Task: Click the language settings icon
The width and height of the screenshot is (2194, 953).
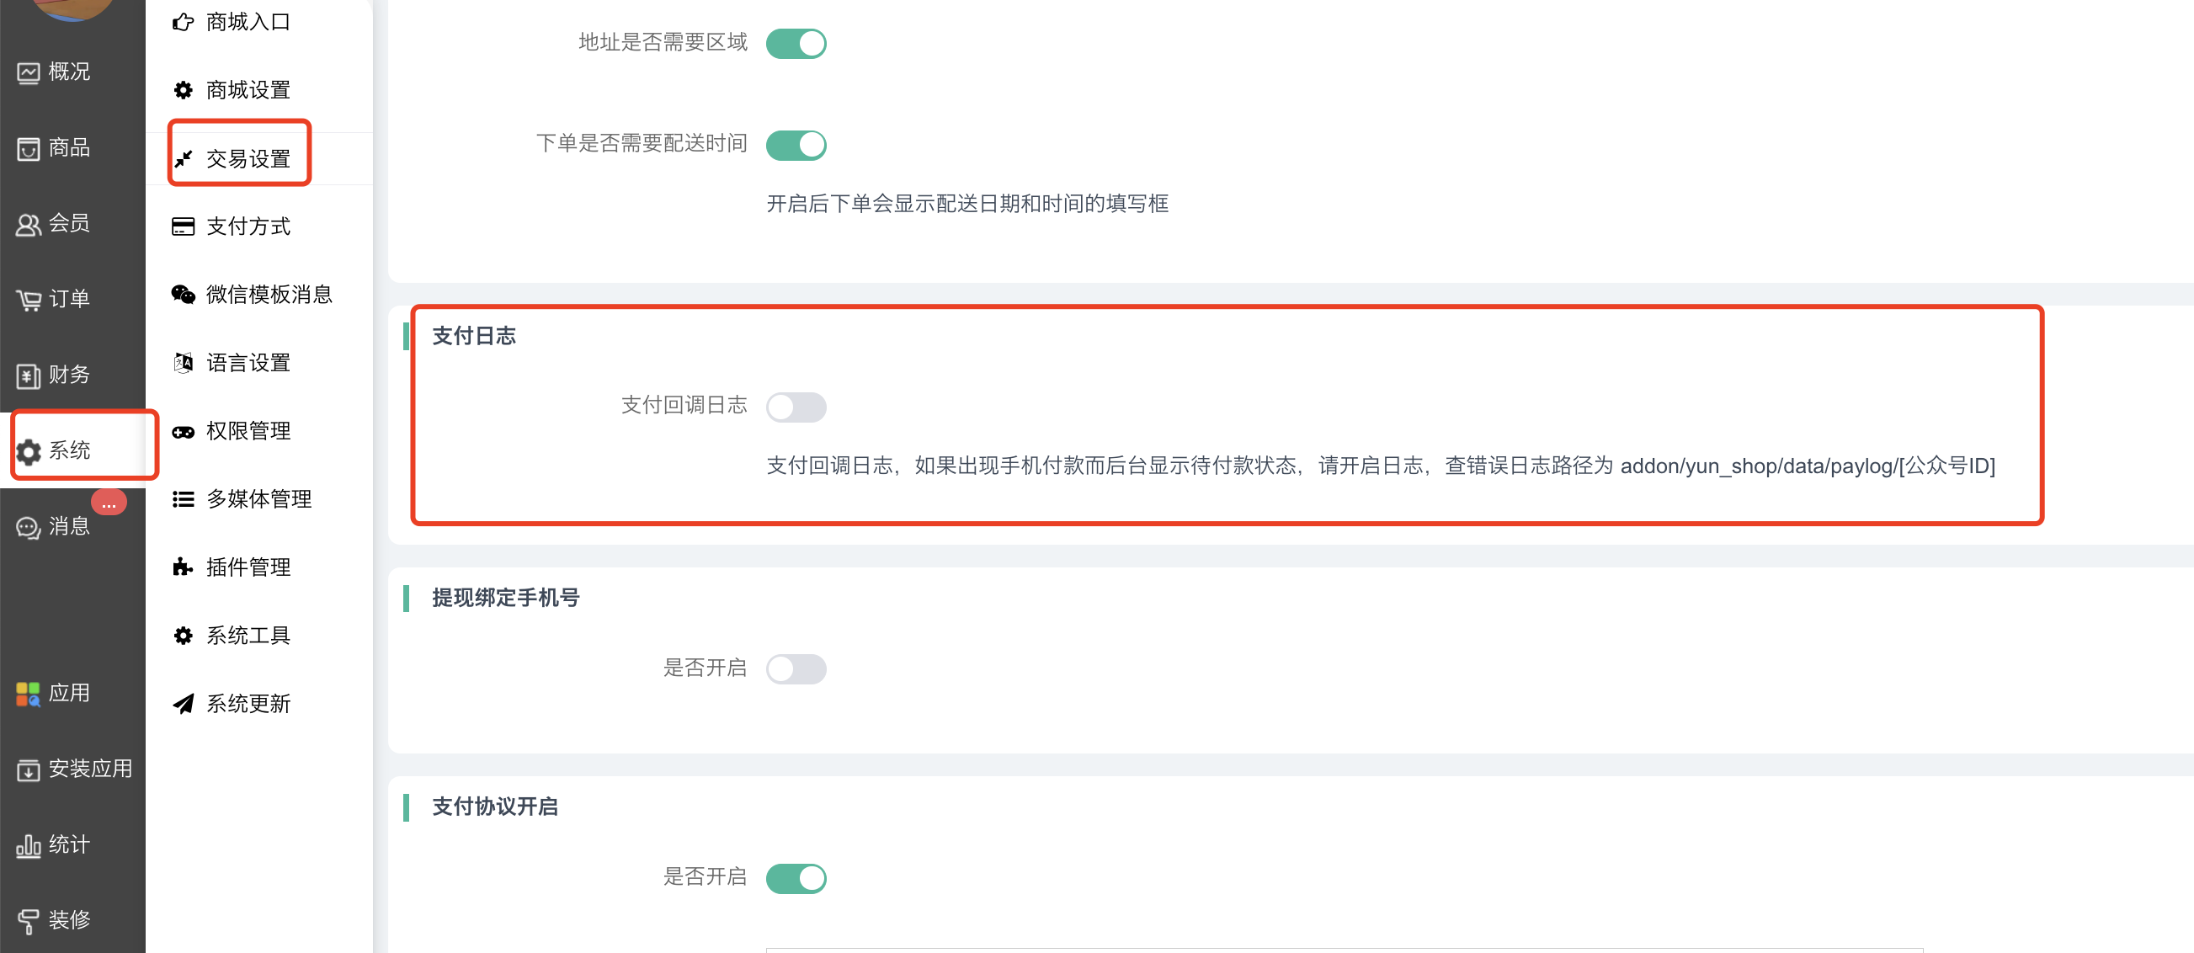Action: (182, 363)
